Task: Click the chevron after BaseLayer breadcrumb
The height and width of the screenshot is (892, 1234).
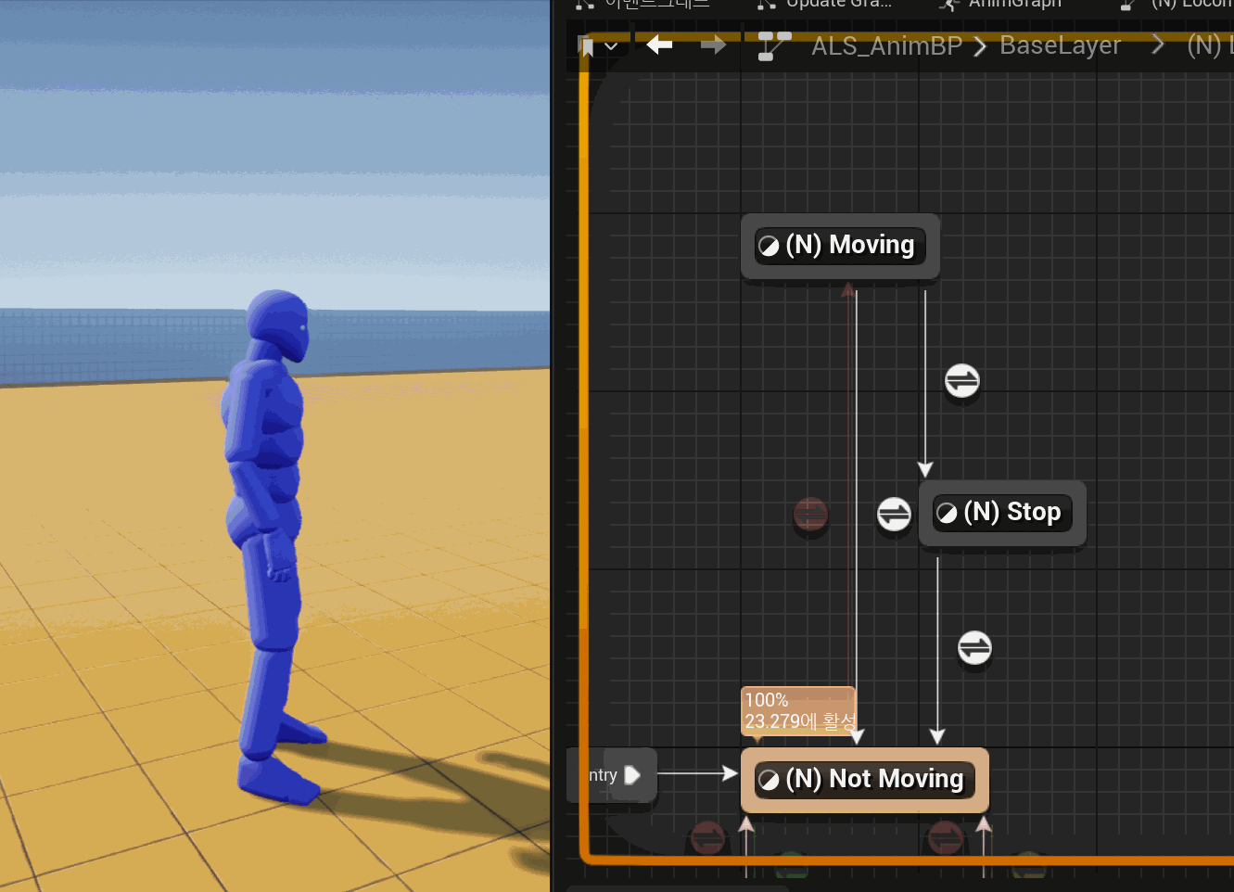Action: [x=1157, y=45]
